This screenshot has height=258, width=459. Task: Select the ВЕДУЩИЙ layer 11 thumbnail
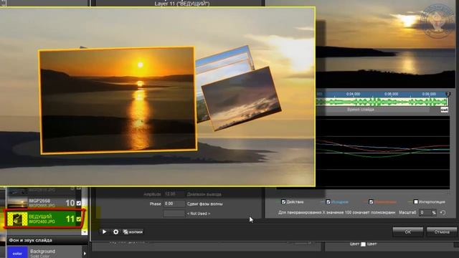pos(17,219)
